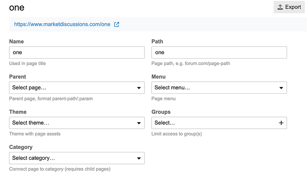
Task: Click the 'Page menu' hint text
Action: point(163,99)
